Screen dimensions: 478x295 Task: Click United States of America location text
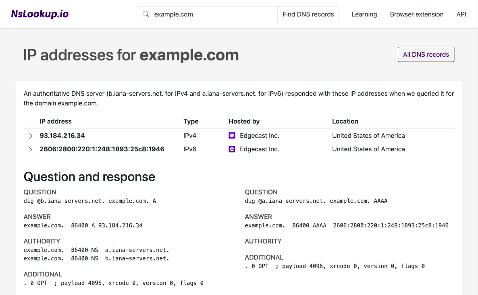(x=368, y=136)
